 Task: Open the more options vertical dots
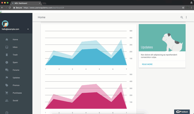pyautogui.click(x=186, y=17)
